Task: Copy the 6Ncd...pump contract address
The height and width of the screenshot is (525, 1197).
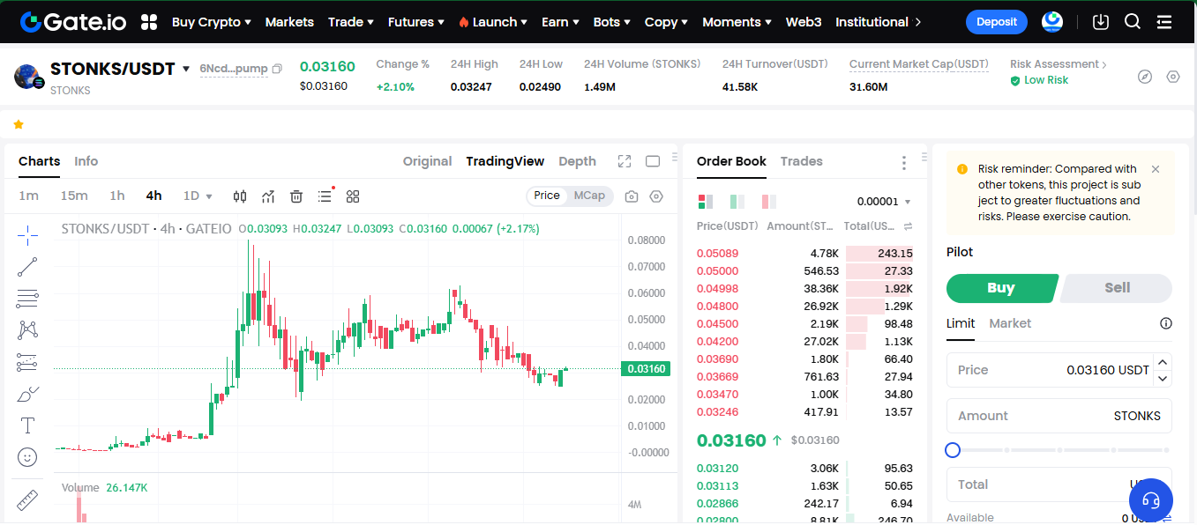Action: click(277, 69)
